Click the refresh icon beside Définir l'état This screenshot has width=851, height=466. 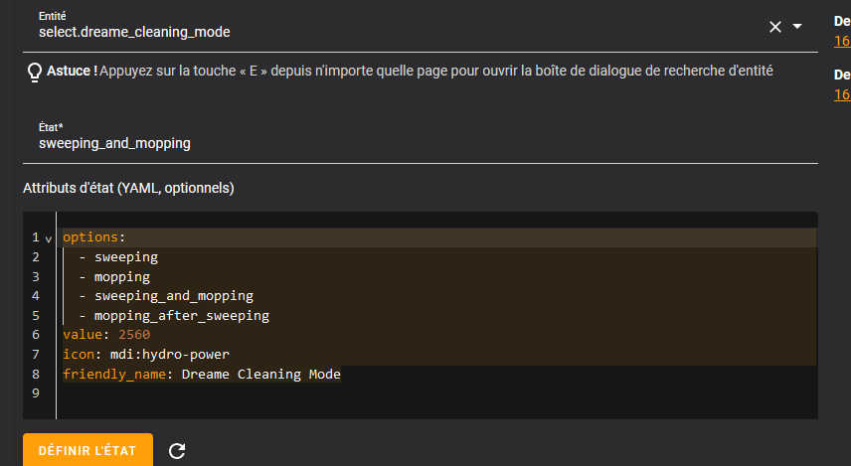[177, 451]
